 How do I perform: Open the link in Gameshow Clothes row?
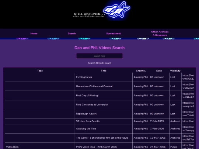coord(188,86)
